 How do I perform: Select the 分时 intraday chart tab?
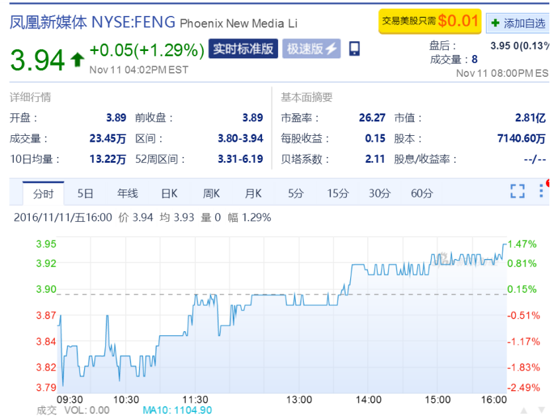click(x=43, y=193)
